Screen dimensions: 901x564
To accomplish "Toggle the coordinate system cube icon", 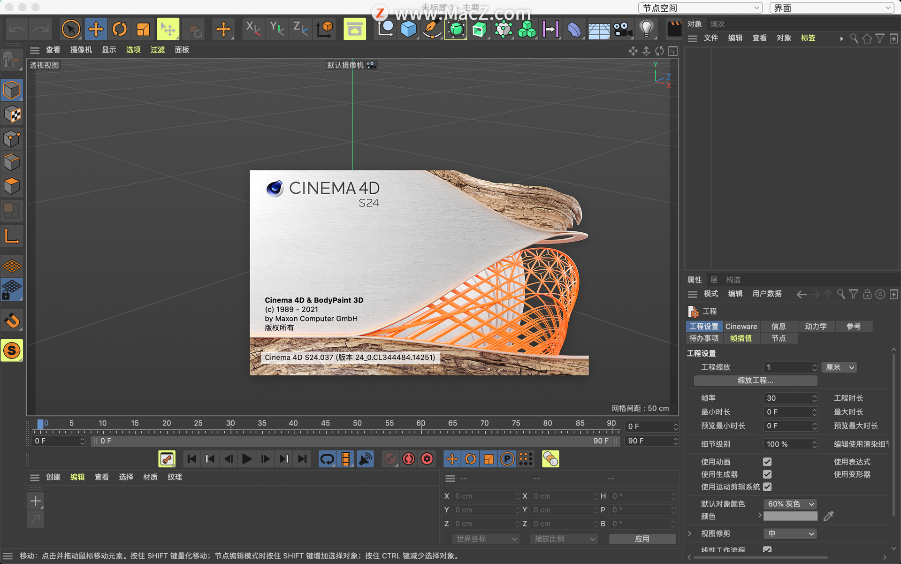I will 325,29.
